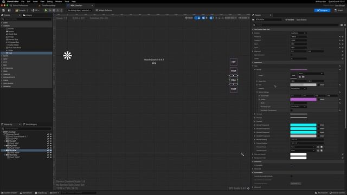Expand the USER CREATED palette category

[x=2, y=83]
